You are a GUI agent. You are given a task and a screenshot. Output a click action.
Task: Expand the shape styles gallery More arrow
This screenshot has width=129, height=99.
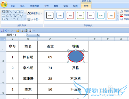118,19
